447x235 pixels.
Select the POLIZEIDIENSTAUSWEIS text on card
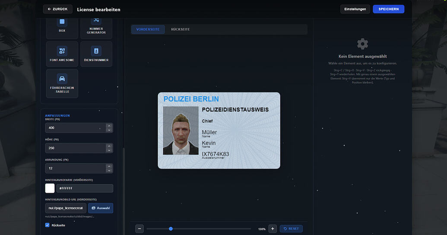pos(235,110)
